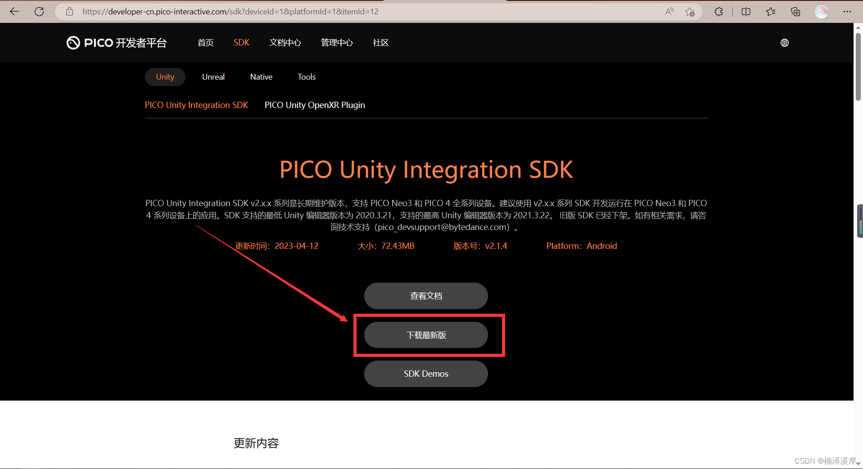863x469 pixels.
Task: Open the read aloud icon in the address bar
Action: tap(669, 12)
